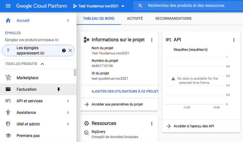Click the Facturation credit card icon
243x142 pixels.
8,89
